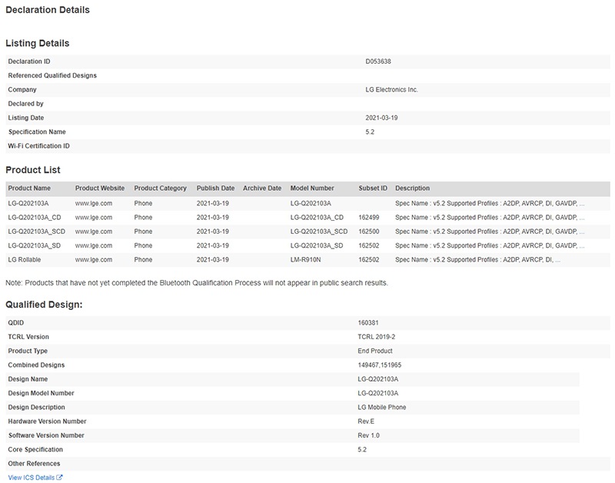
Task: Expand the truncated description in LG Rollable row
Action: (x=489, y=260)
